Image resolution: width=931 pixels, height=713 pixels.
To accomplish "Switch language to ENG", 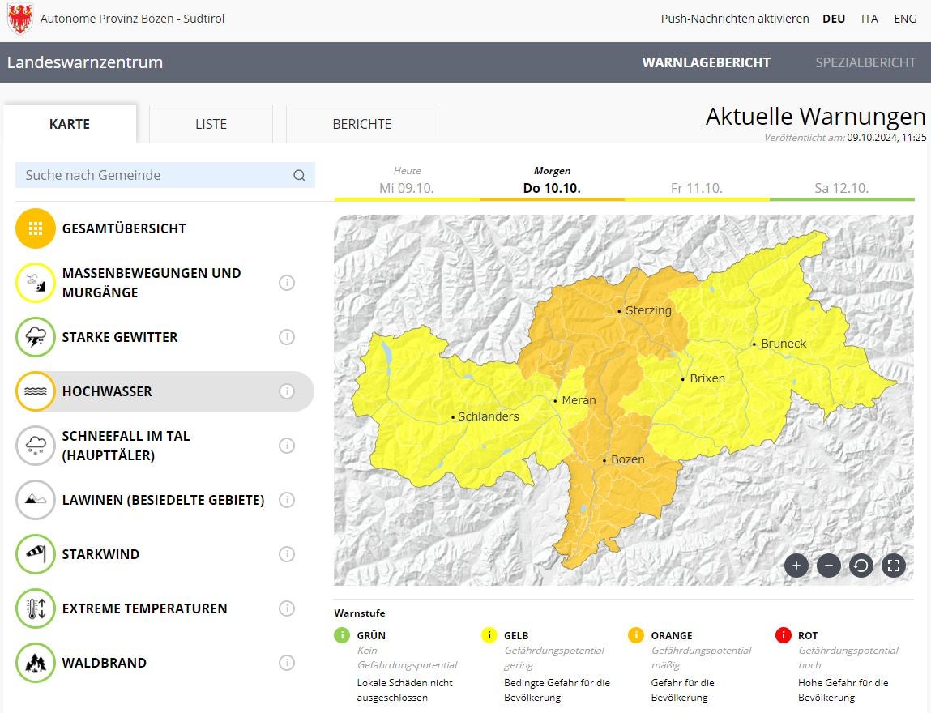I will pyautogui.click(x=905, y=19).
